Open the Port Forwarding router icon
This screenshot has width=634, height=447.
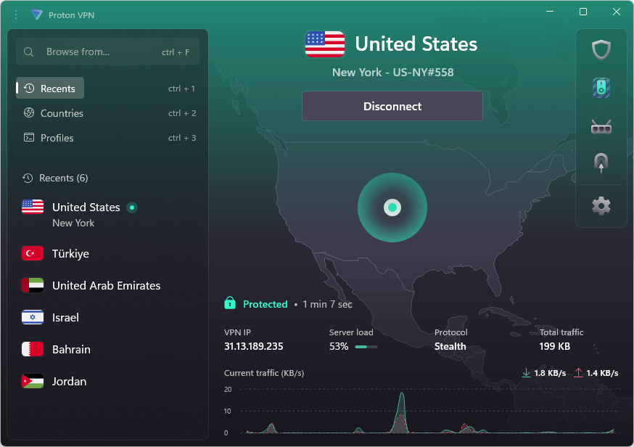601,127
